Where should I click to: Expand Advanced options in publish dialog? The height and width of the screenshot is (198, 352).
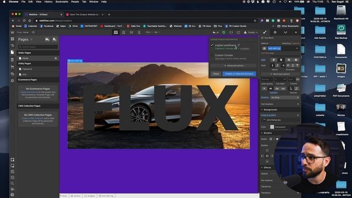[233, 65]
